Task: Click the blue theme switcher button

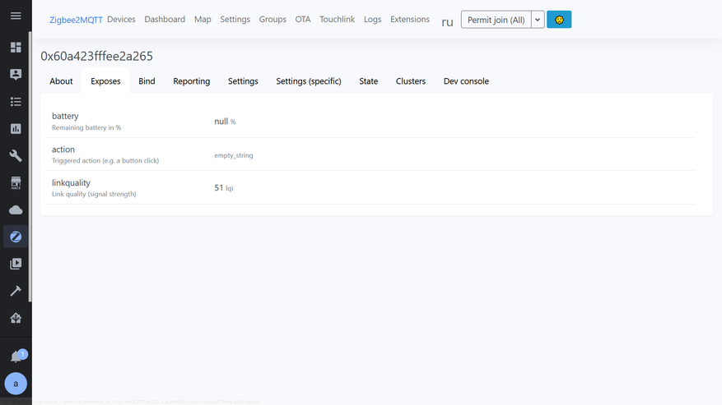Action: click(x=559, y=20)
